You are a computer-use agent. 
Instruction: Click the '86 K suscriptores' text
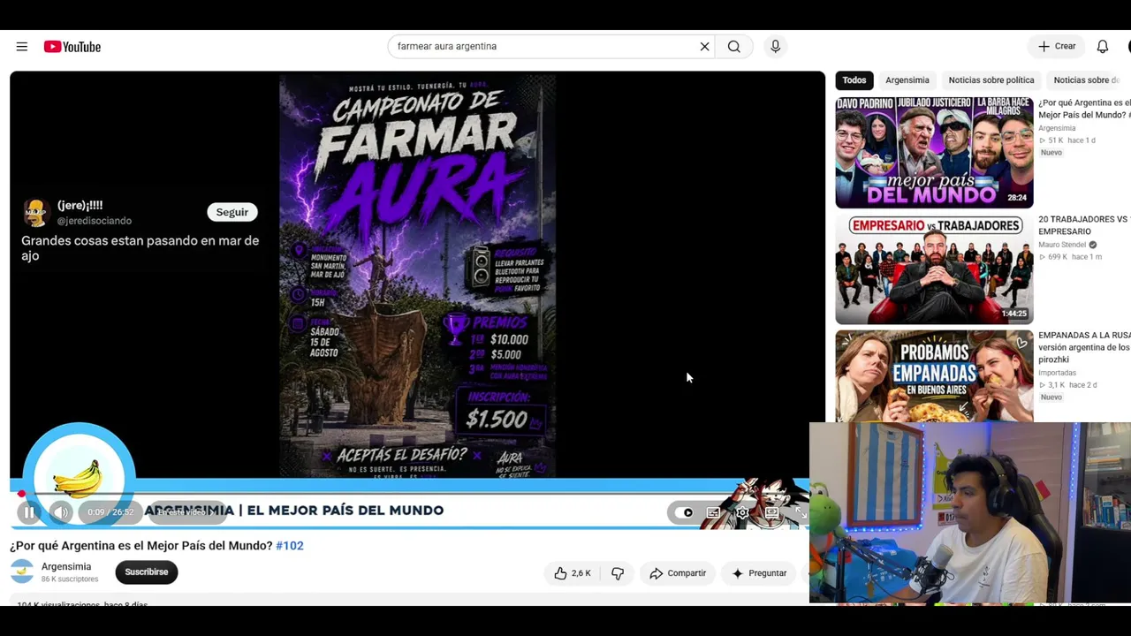[x=70, y=579]
